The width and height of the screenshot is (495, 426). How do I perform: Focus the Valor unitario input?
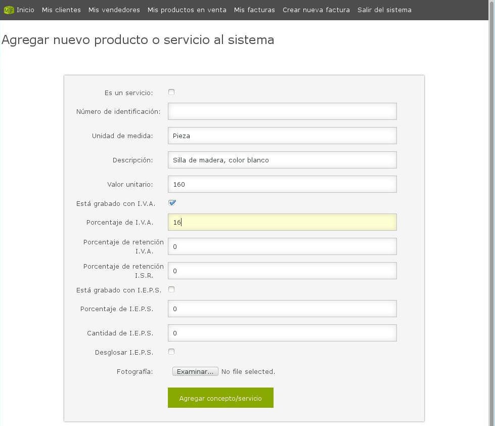[x=282, y=184]
